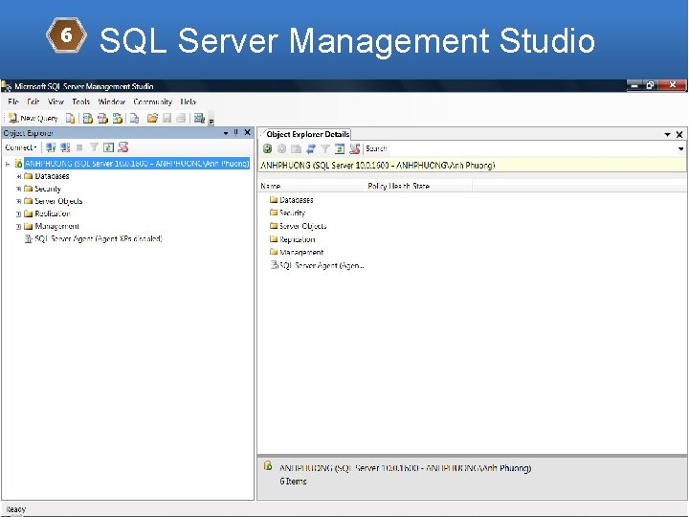Click the SQL Server Compact Query icon
Viewport: 689px width, 517px height.
point(135,118)
